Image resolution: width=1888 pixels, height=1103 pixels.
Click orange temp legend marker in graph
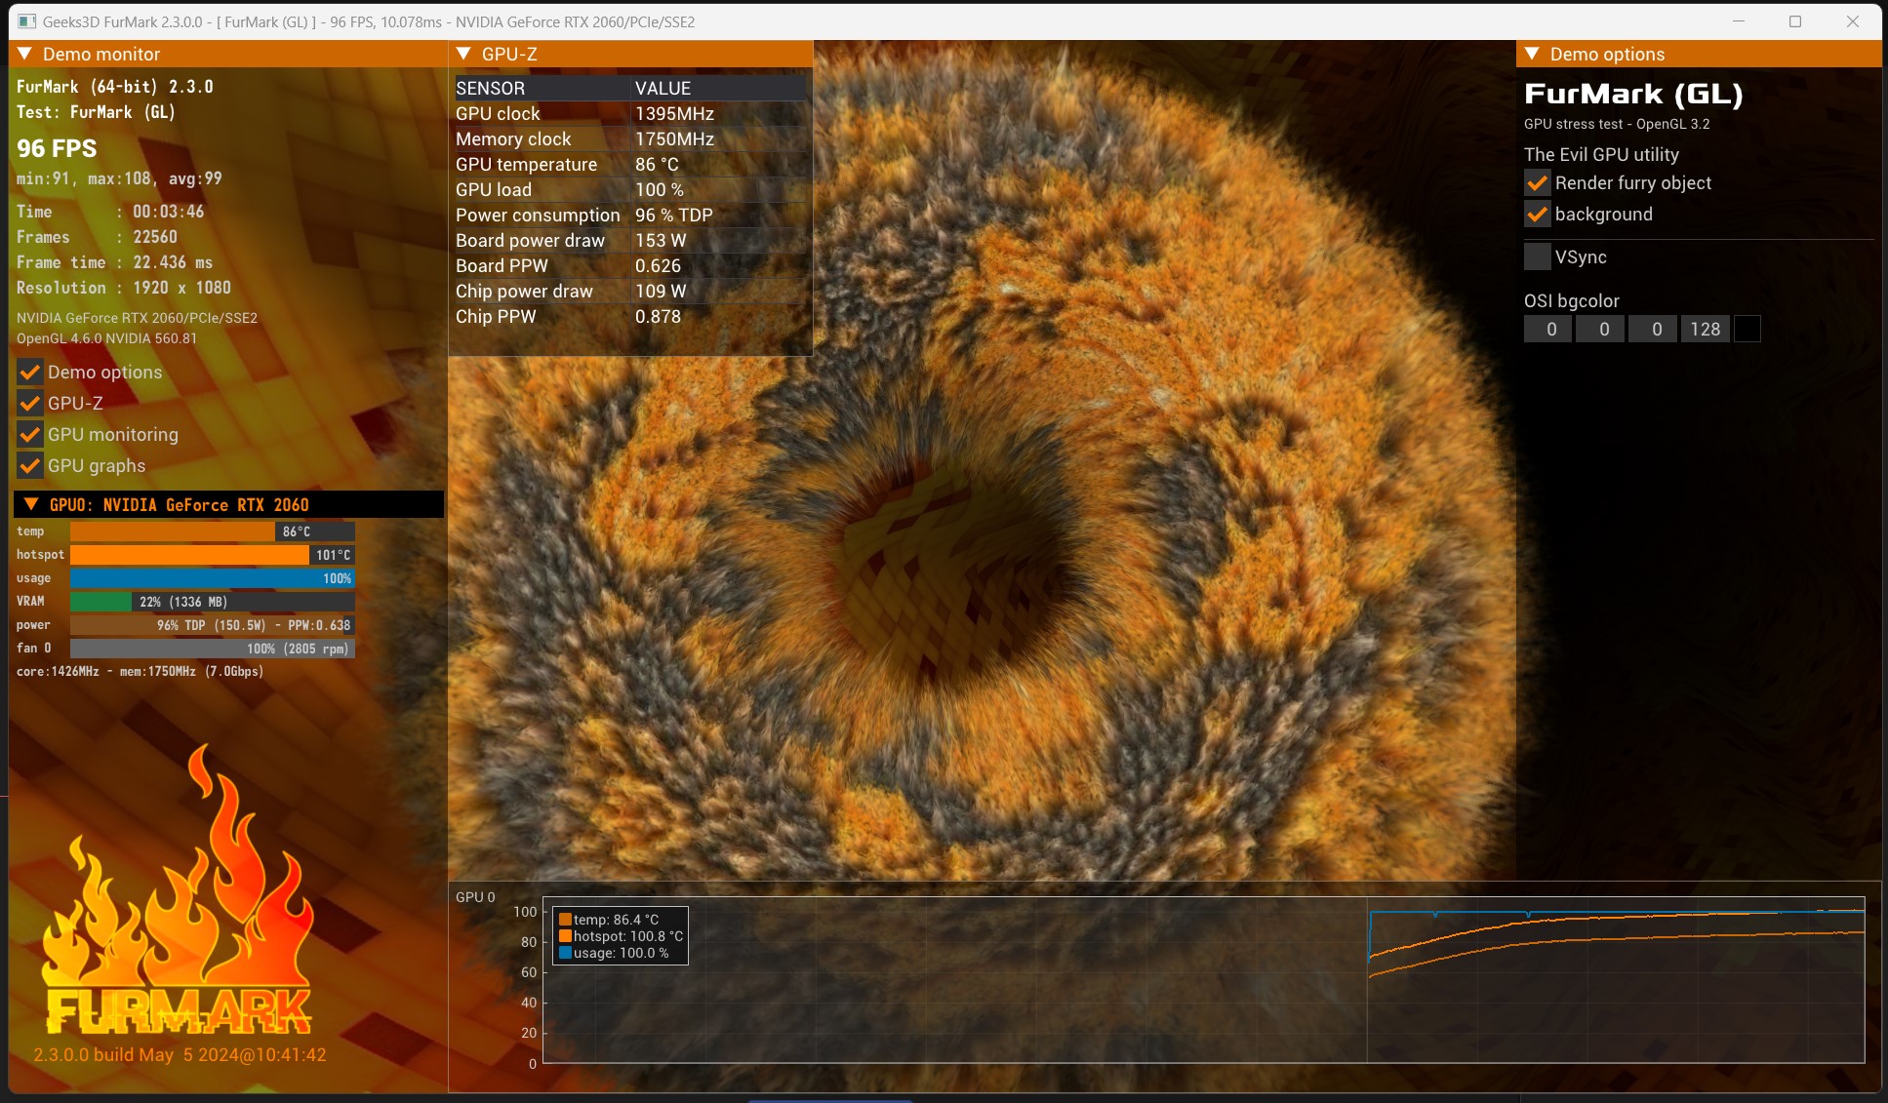click(x=565, y=920)
